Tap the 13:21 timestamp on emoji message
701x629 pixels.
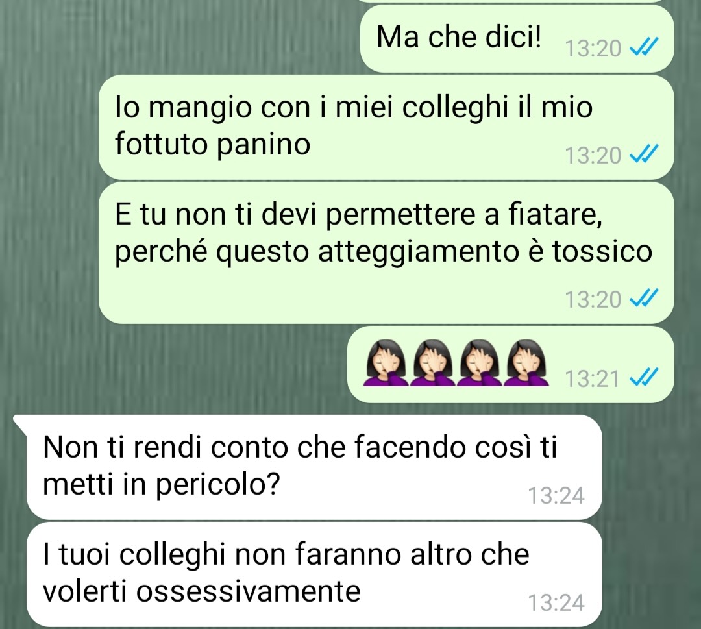click(593, 378)
